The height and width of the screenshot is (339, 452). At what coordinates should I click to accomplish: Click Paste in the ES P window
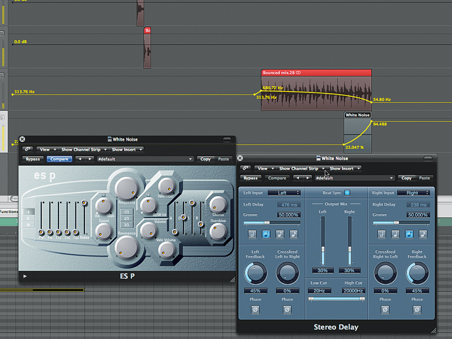[223, 159]
